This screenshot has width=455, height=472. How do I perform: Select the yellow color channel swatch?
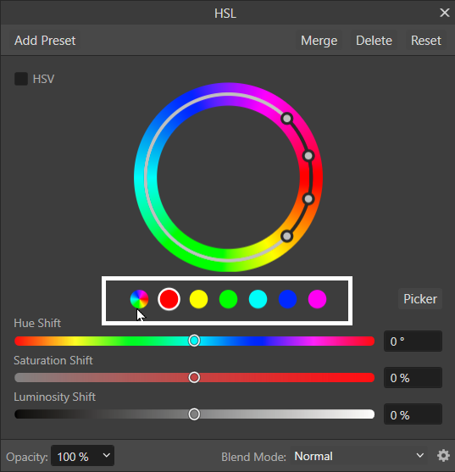198,299
